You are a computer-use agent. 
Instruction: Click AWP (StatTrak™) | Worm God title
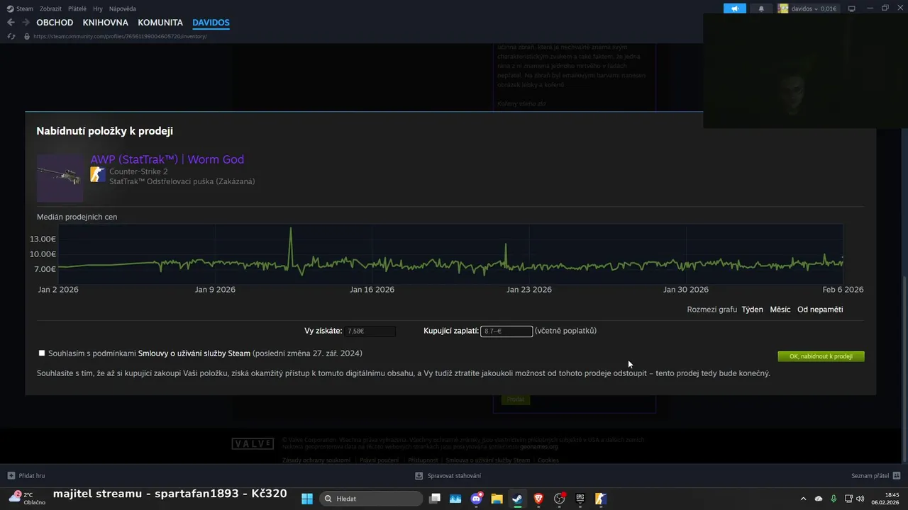coord(167,159)
